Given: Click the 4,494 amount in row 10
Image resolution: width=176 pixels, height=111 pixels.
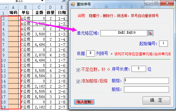Looking at the screenshot, I should [39, 60].
